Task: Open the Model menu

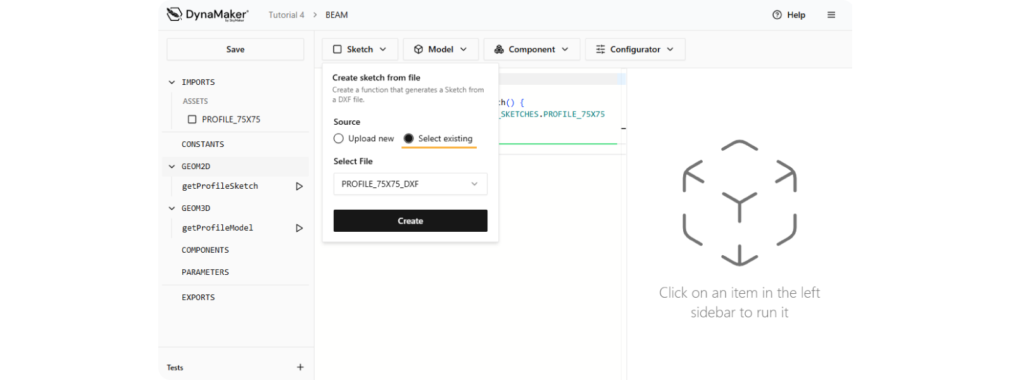Action: (441, 49)
